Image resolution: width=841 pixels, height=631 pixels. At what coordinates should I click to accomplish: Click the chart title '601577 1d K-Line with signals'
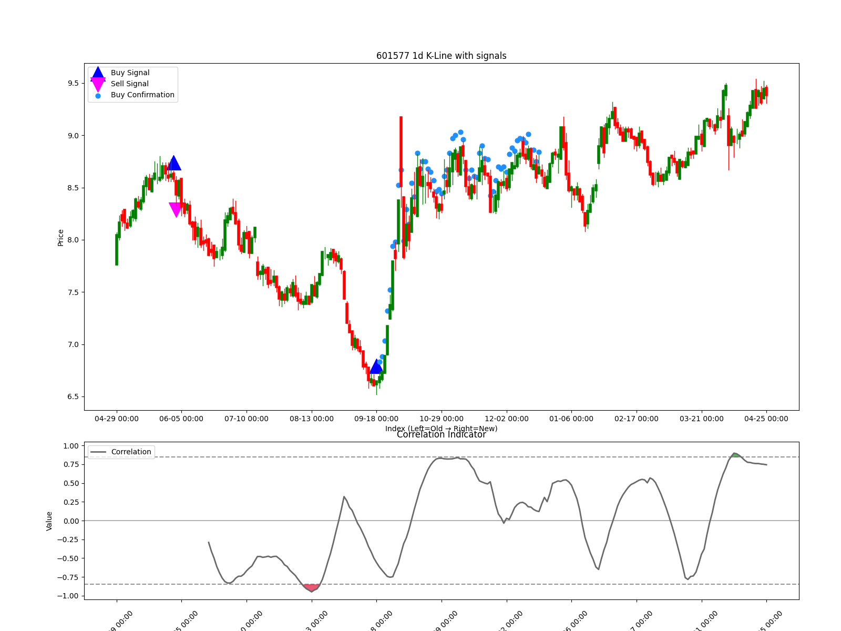click(442, 56)
